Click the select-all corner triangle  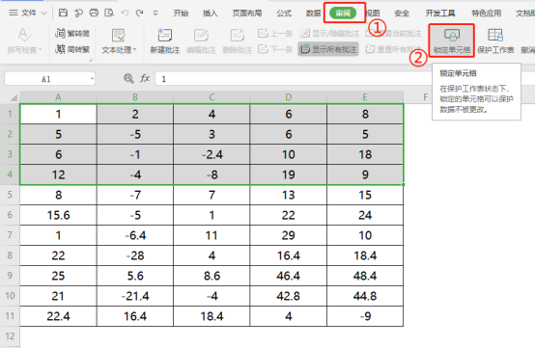14,98
